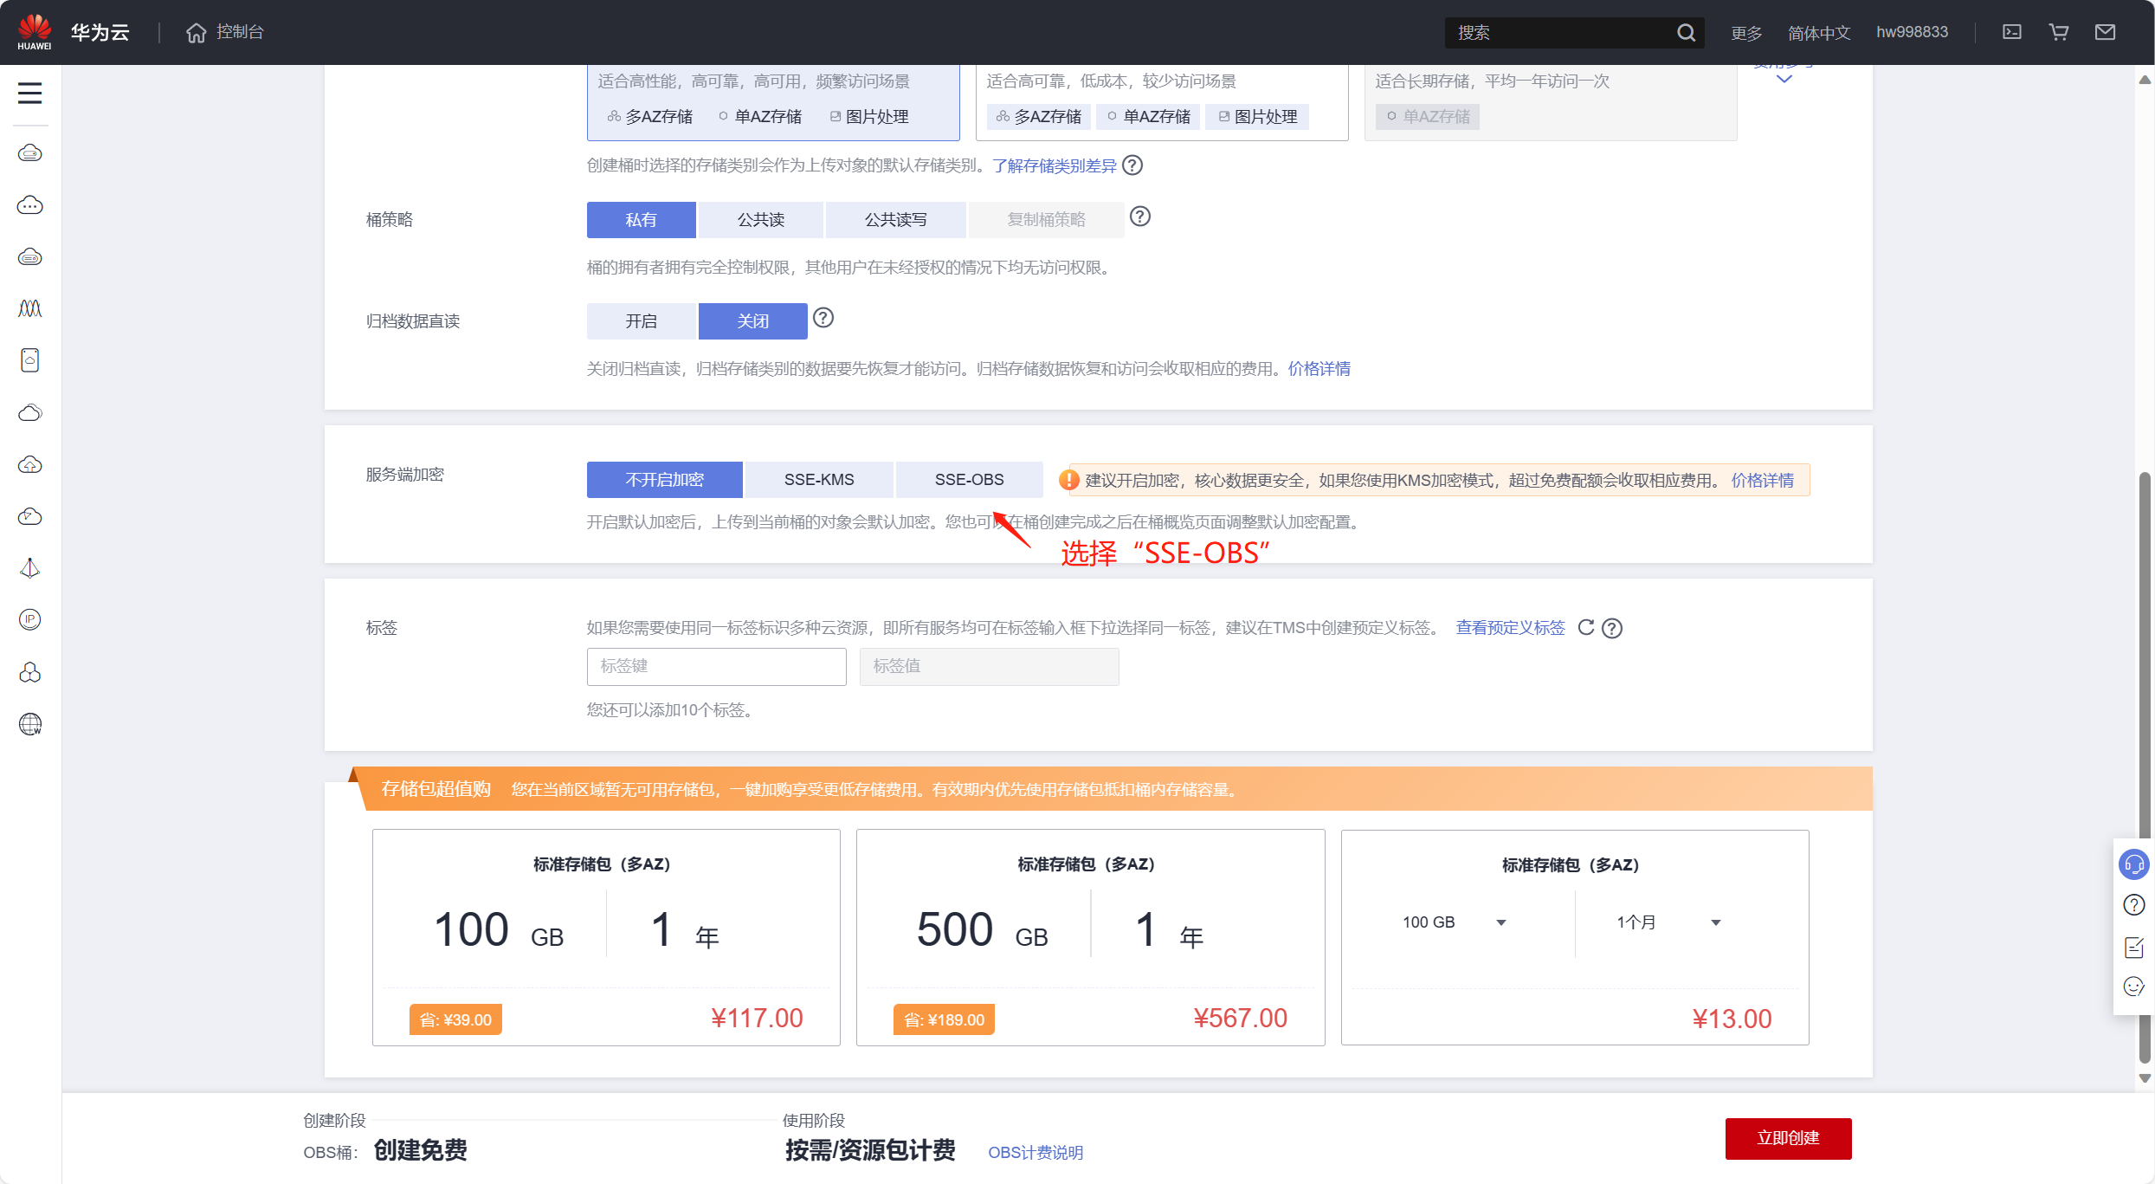The height and width of the screenshot is (1184, 2155).
Task: Turn on 归档数据直读 with the 开启 option
Action: pyautogui.click(x=641, y=321)
